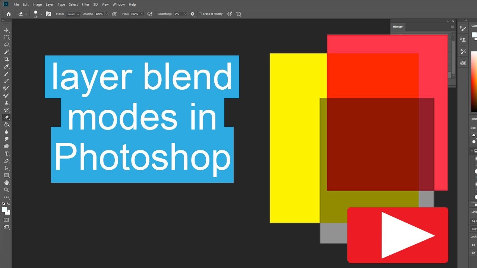The image size is (477, 268).
Task: Open the Select menu
Action: tap(73, 4)
